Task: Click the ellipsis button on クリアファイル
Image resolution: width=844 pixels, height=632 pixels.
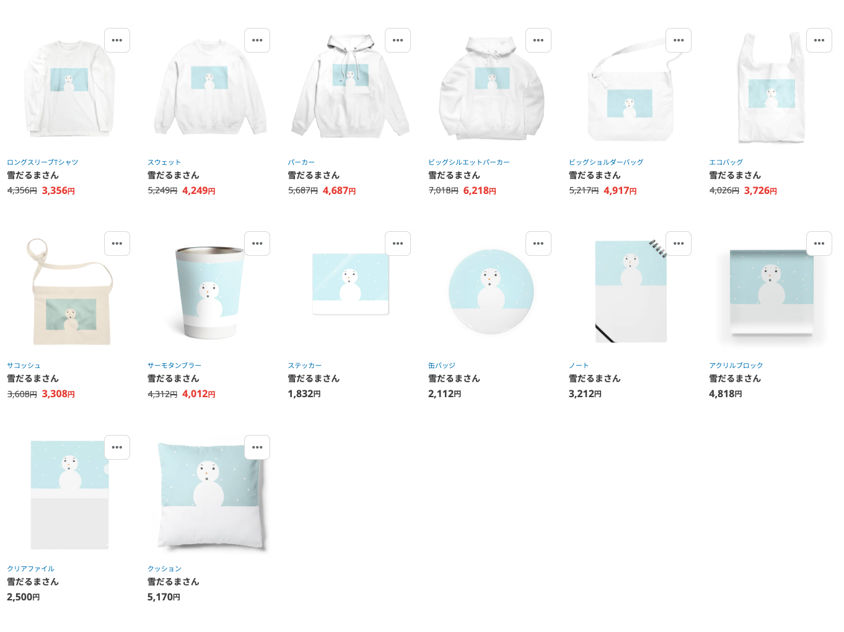Action: point(117,447)
